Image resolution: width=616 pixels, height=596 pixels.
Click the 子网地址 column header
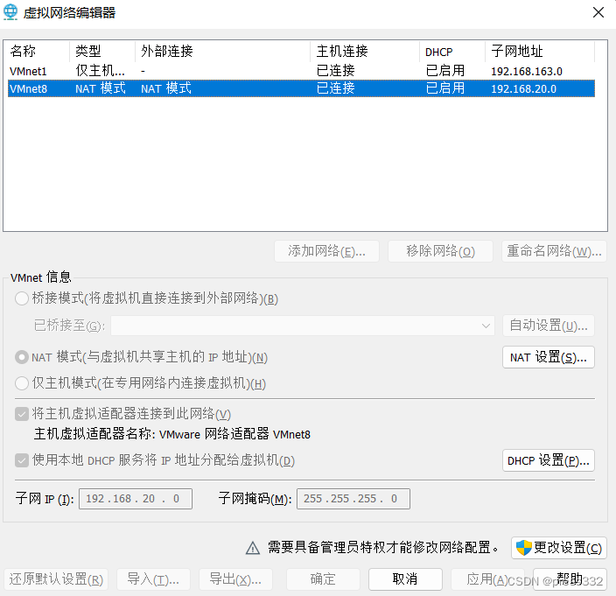click(540, 51)
